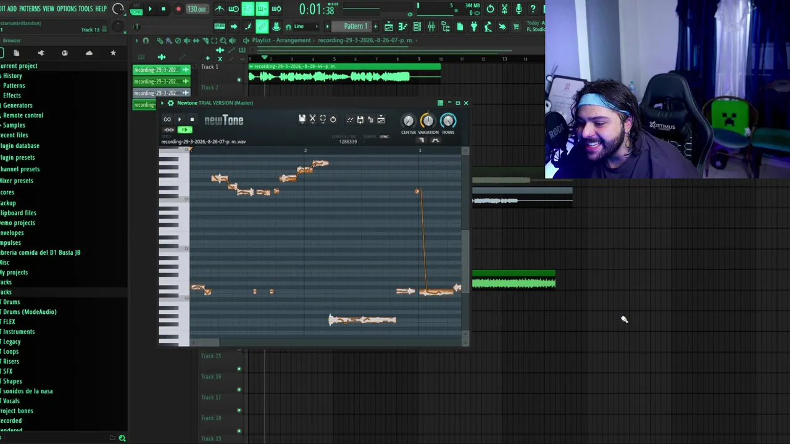The height and width of the screenshot is (444, 790).
Task: Open the plugin picker plug icon
Action: [474, 27]
